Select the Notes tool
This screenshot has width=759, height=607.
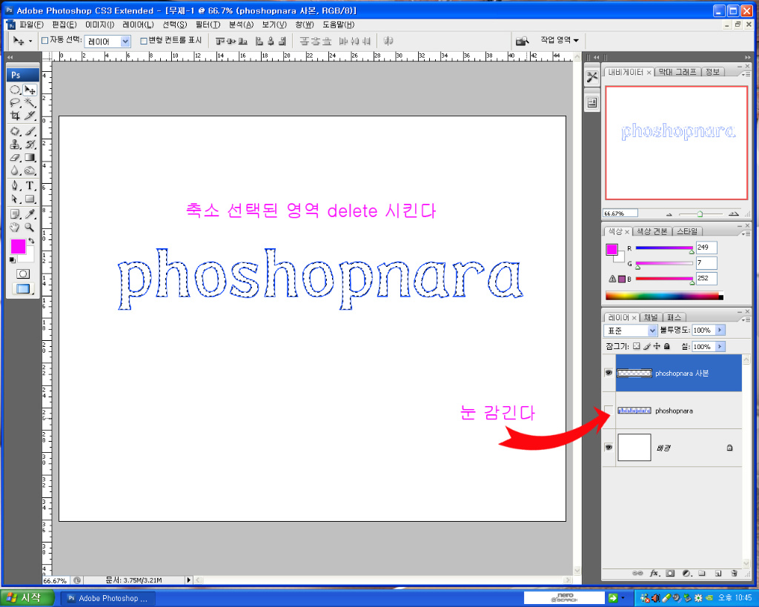click(x=15, y=214)
